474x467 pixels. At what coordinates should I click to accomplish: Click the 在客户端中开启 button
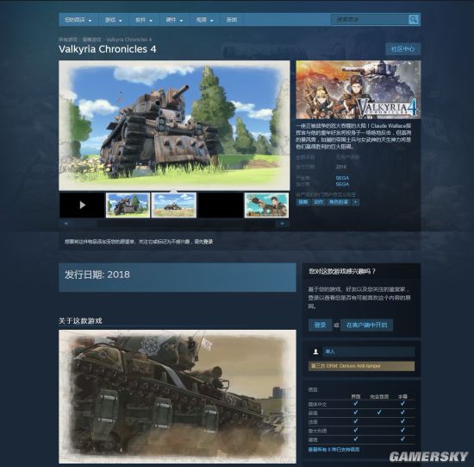click(366, 325)
